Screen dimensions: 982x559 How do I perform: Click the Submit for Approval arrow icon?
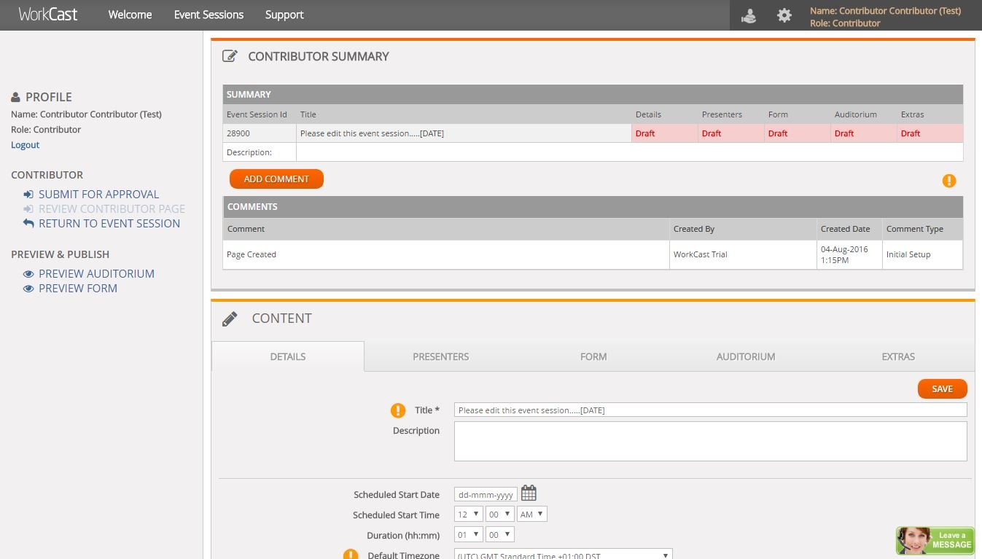[x=28, y=195]
